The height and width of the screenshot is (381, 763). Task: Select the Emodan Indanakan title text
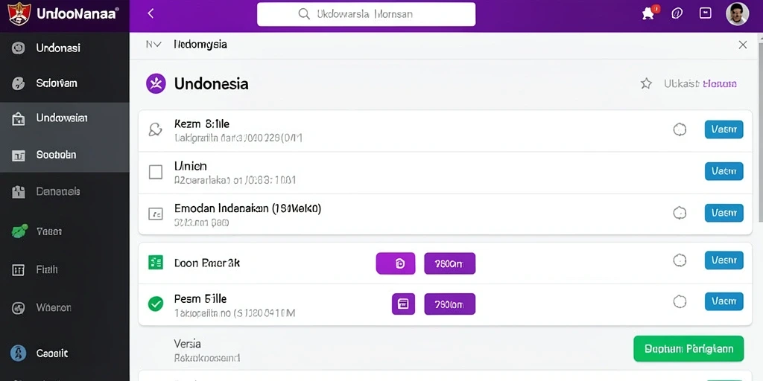[247, 209]
